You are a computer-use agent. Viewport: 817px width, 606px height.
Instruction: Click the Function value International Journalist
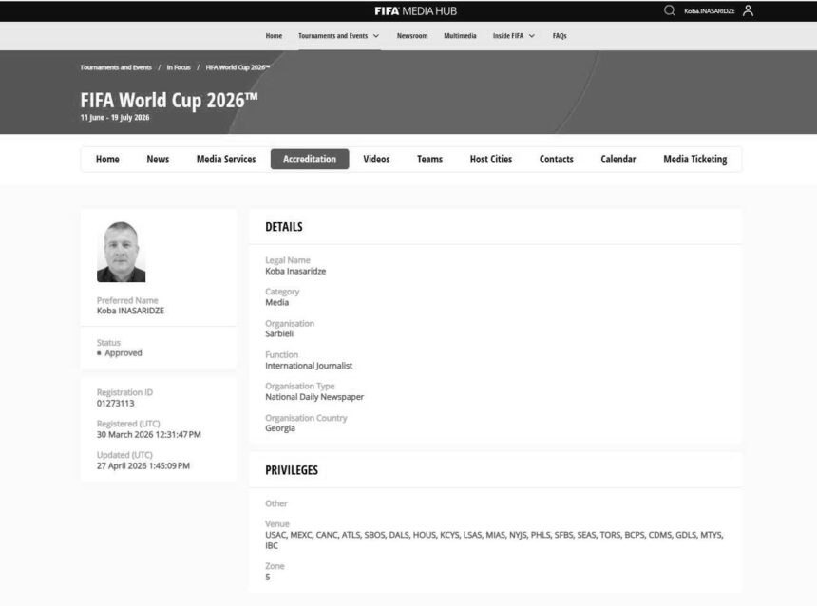309,366
